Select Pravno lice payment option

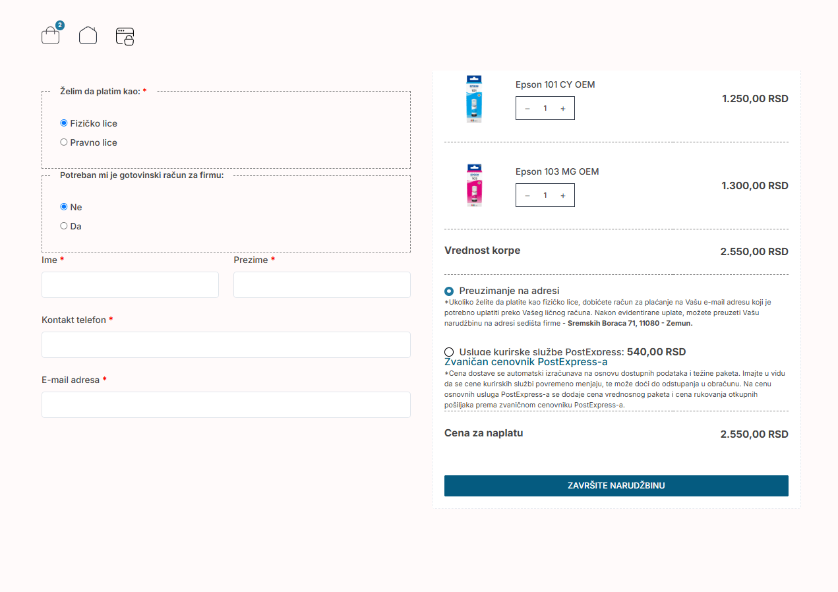(64, 142)
